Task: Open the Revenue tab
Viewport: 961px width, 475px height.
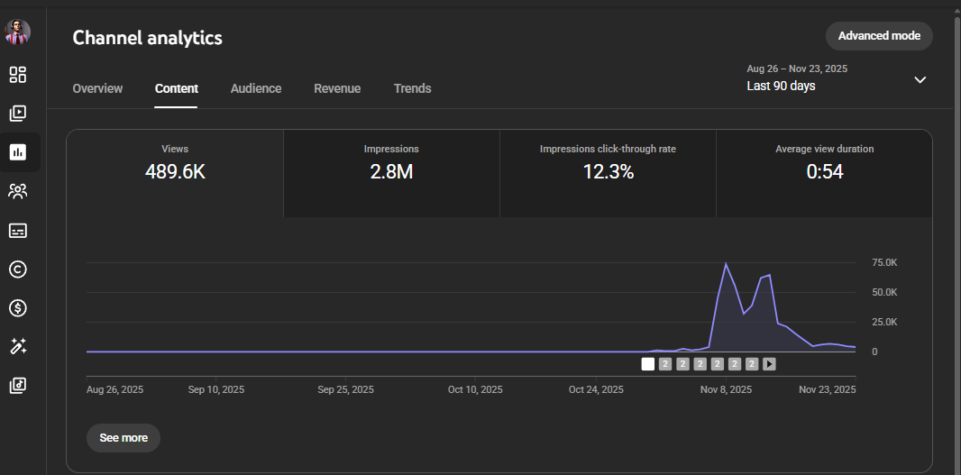Action: pyautogui.click(x=337, y=88)
